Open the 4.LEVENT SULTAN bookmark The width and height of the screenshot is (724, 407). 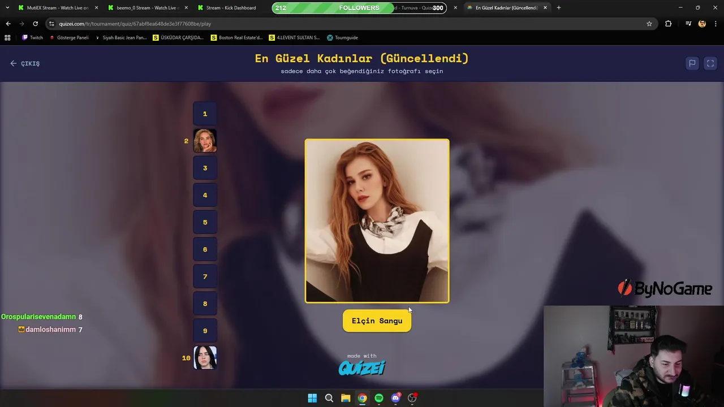[x=294, y=38]
